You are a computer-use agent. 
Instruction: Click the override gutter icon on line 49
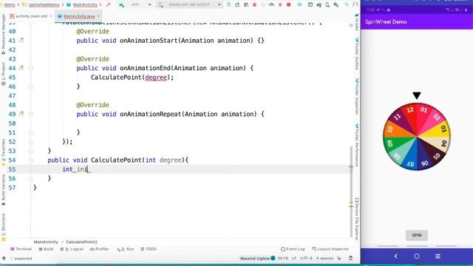tap(21, 114)
